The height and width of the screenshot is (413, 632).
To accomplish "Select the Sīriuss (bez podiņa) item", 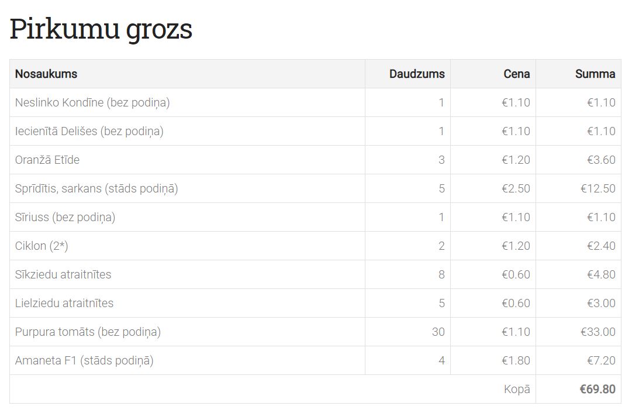I will click(x=65, y=217).
